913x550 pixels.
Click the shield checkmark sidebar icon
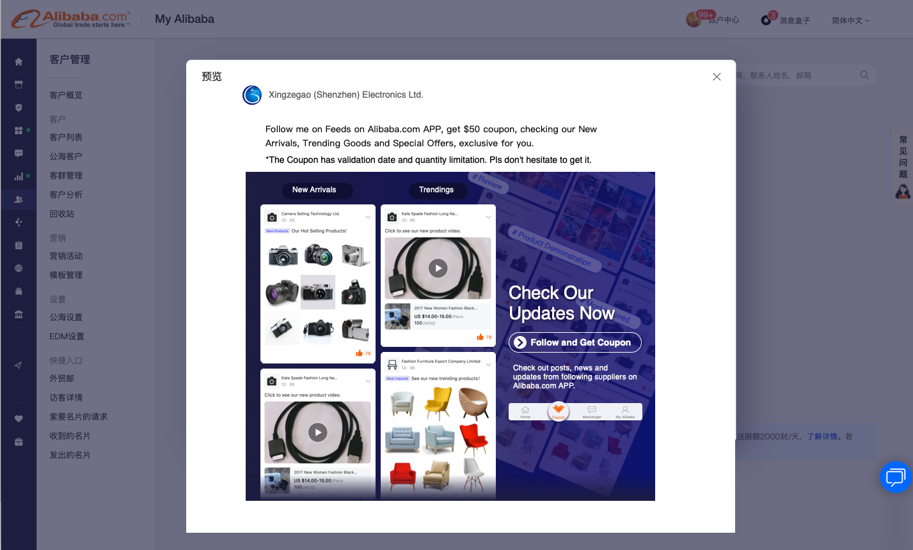(19, 107)
